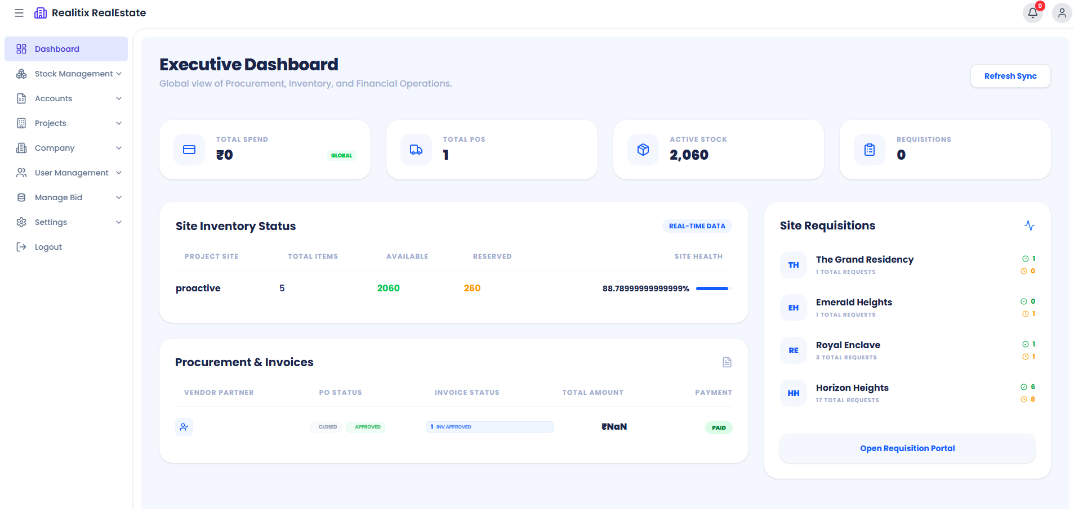Expand the Accounts menu
The image size is (1074, 509).
pos(66,98)
